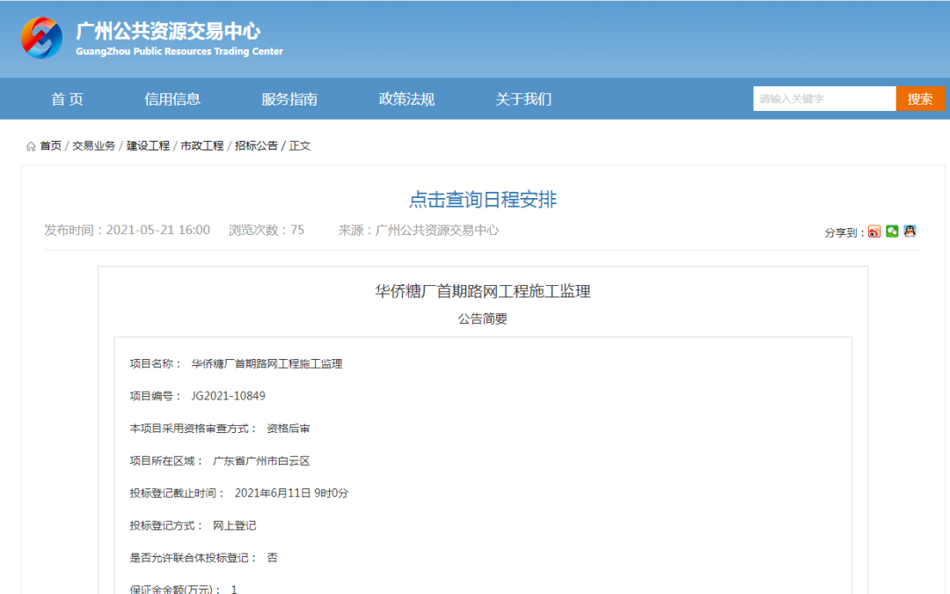Image resolution: width=950 pixels, height=594 pixels.
Task: Click the site title 广州公共资源交易中心
Action: click(x=168, y=32)
